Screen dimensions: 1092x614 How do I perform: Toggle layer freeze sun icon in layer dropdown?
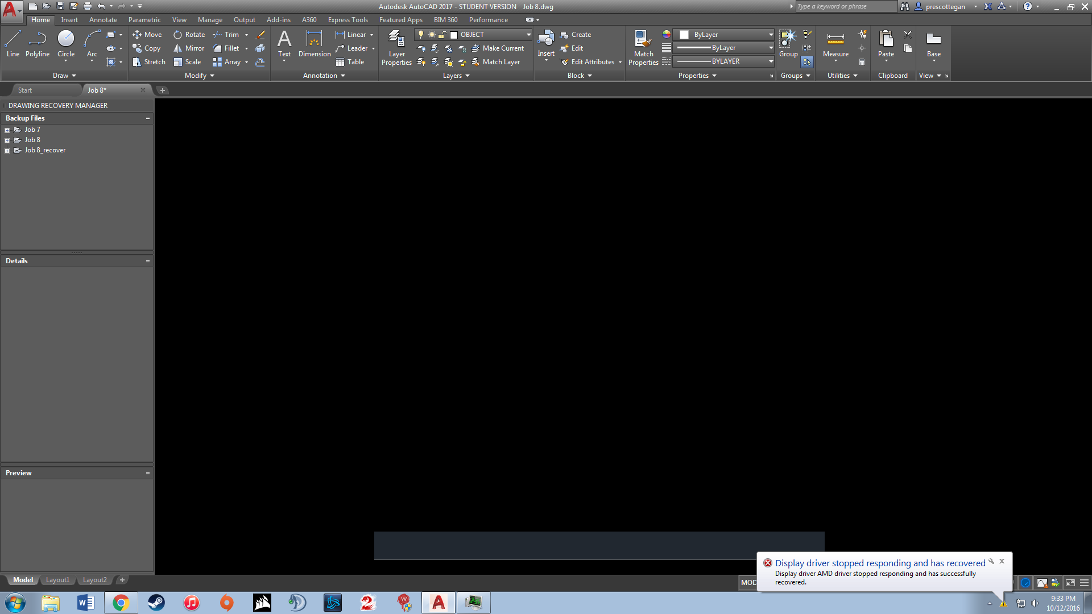click(432, 35)
